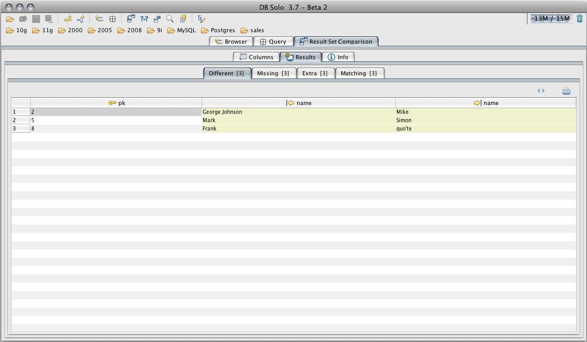The image size is (587, 342).
Task: Open the 2005 connections folder
Action: coord(100,30)
